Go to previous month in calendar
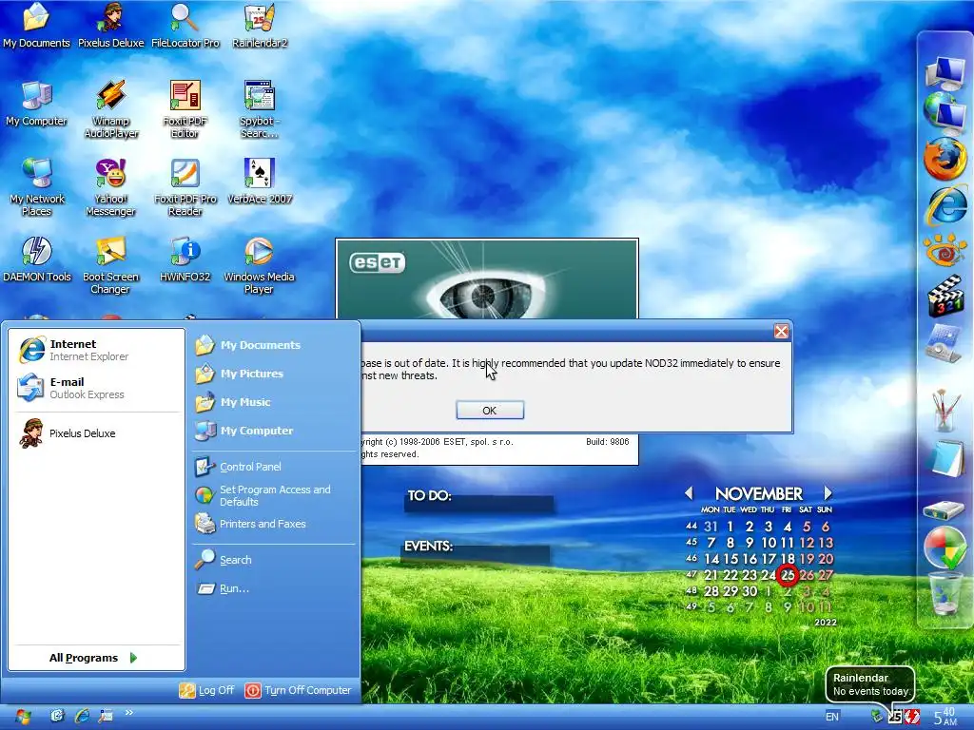The height and width of the screenshot is (730, 974). click(x=689, y=493)
